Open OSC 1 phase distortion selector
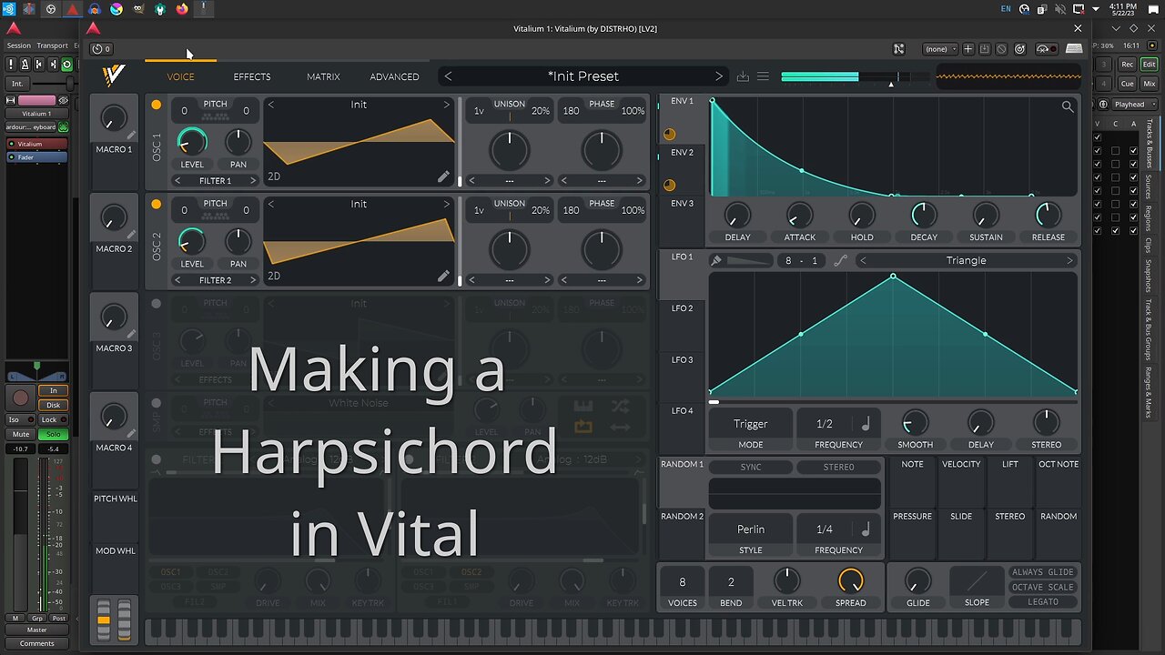The image size is (1165, 655). coord(602,181)
